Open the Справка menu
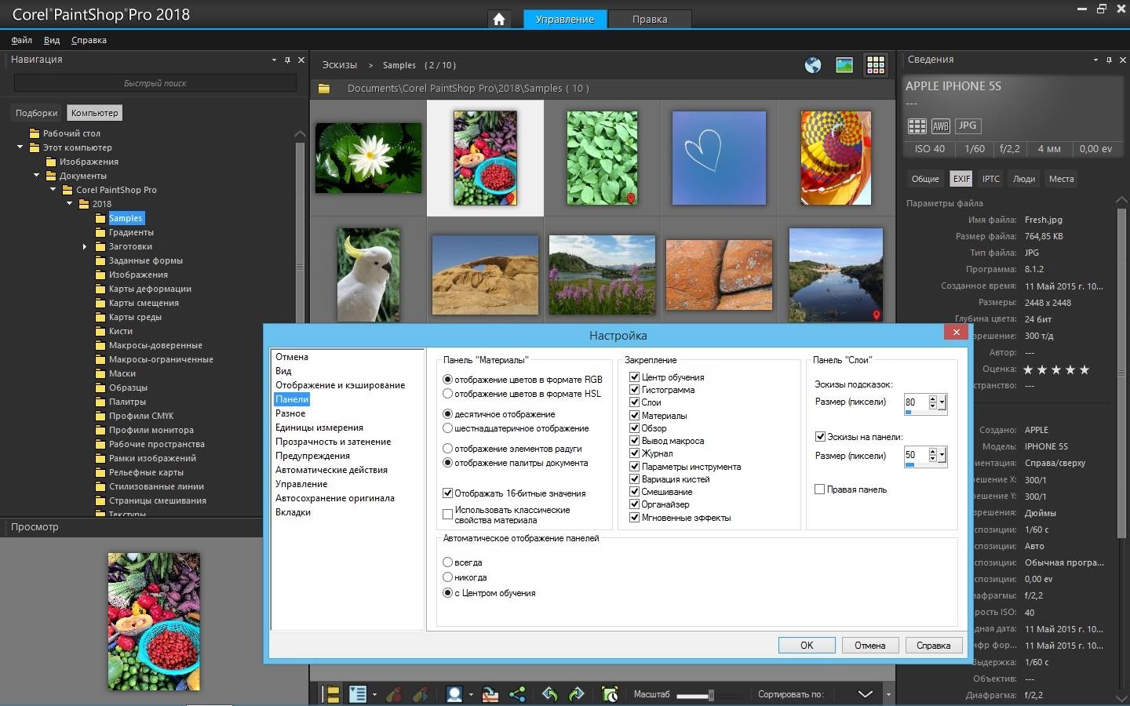The height and width of the screenshot is (706, 1130). point(89,40)
